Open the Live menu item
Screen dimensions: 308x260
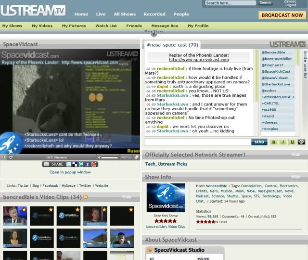[x=101, y=14]
